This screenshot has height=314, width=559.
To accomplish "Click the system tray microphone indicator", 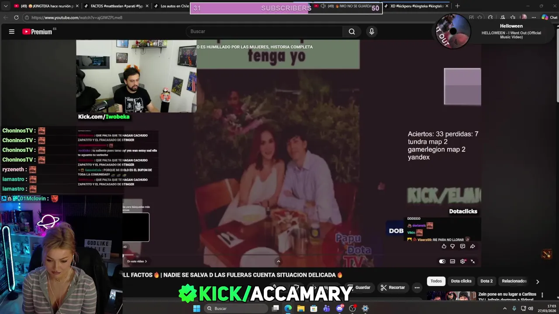I will coord(514,308).
